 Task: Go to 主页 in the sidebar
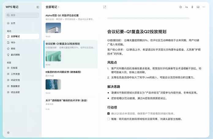pyautogui.click(x=22, y=23)
